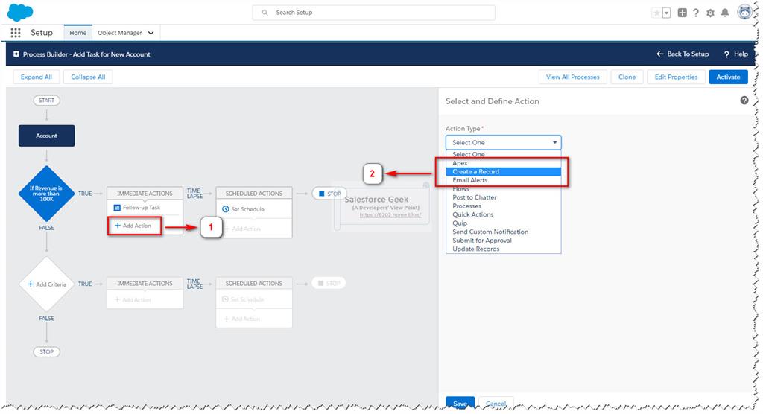Click the Expand All button
This screenshot has height=414, width=763.
[37, 77]
